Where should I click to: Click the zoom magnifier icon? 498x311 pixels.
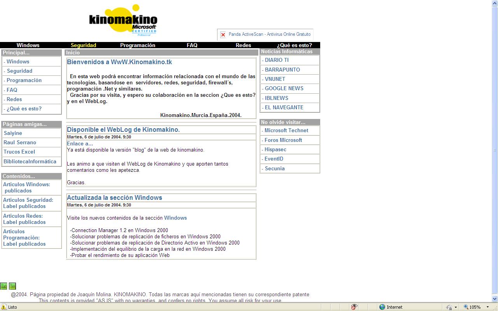coord(466,307)
